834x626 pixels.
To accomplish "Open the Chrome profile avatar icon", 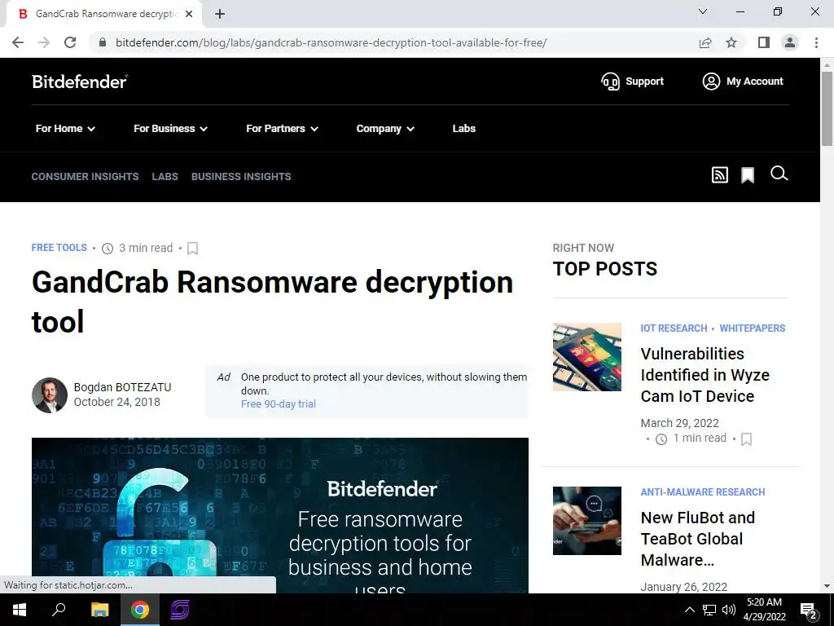I will tap(790, 42).
